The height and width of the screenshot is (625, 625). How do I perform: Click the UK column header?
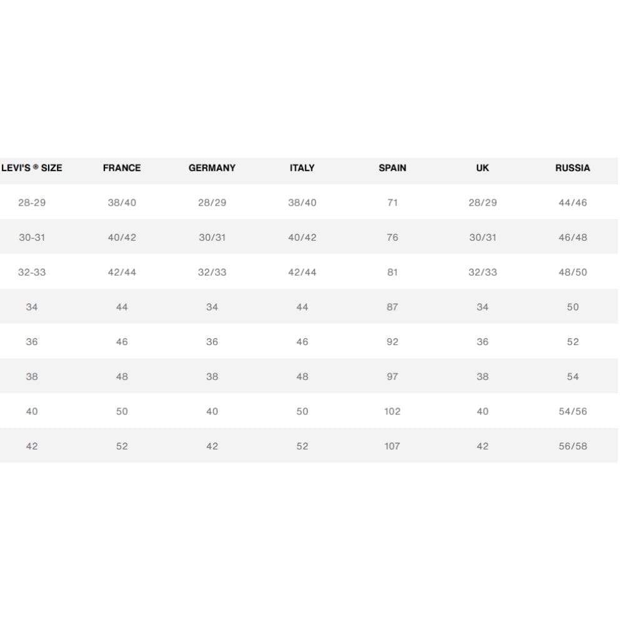pos(482,167)
